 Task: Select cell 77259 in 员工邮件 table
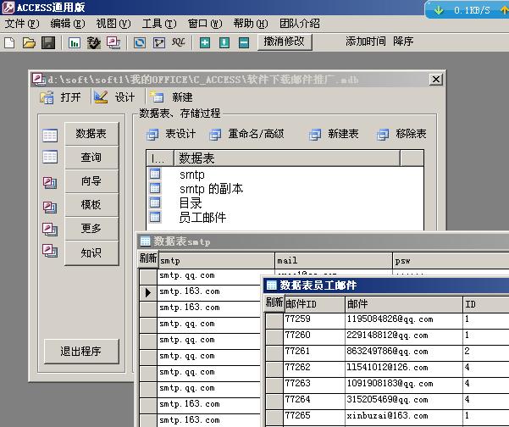pos(314,319)
